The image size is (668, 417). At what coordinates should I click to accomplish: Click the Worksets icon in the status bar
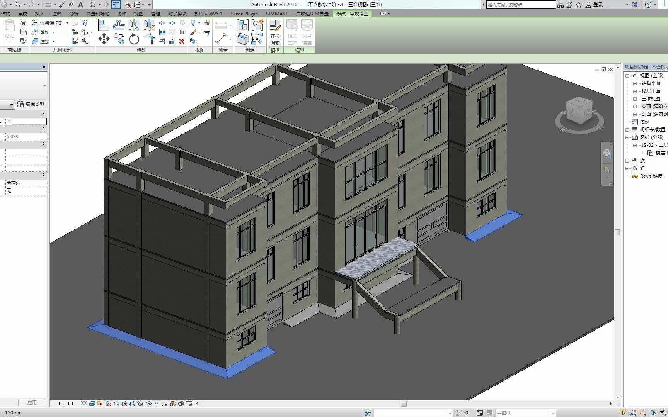pyautogui.click(x=367, y=413)
